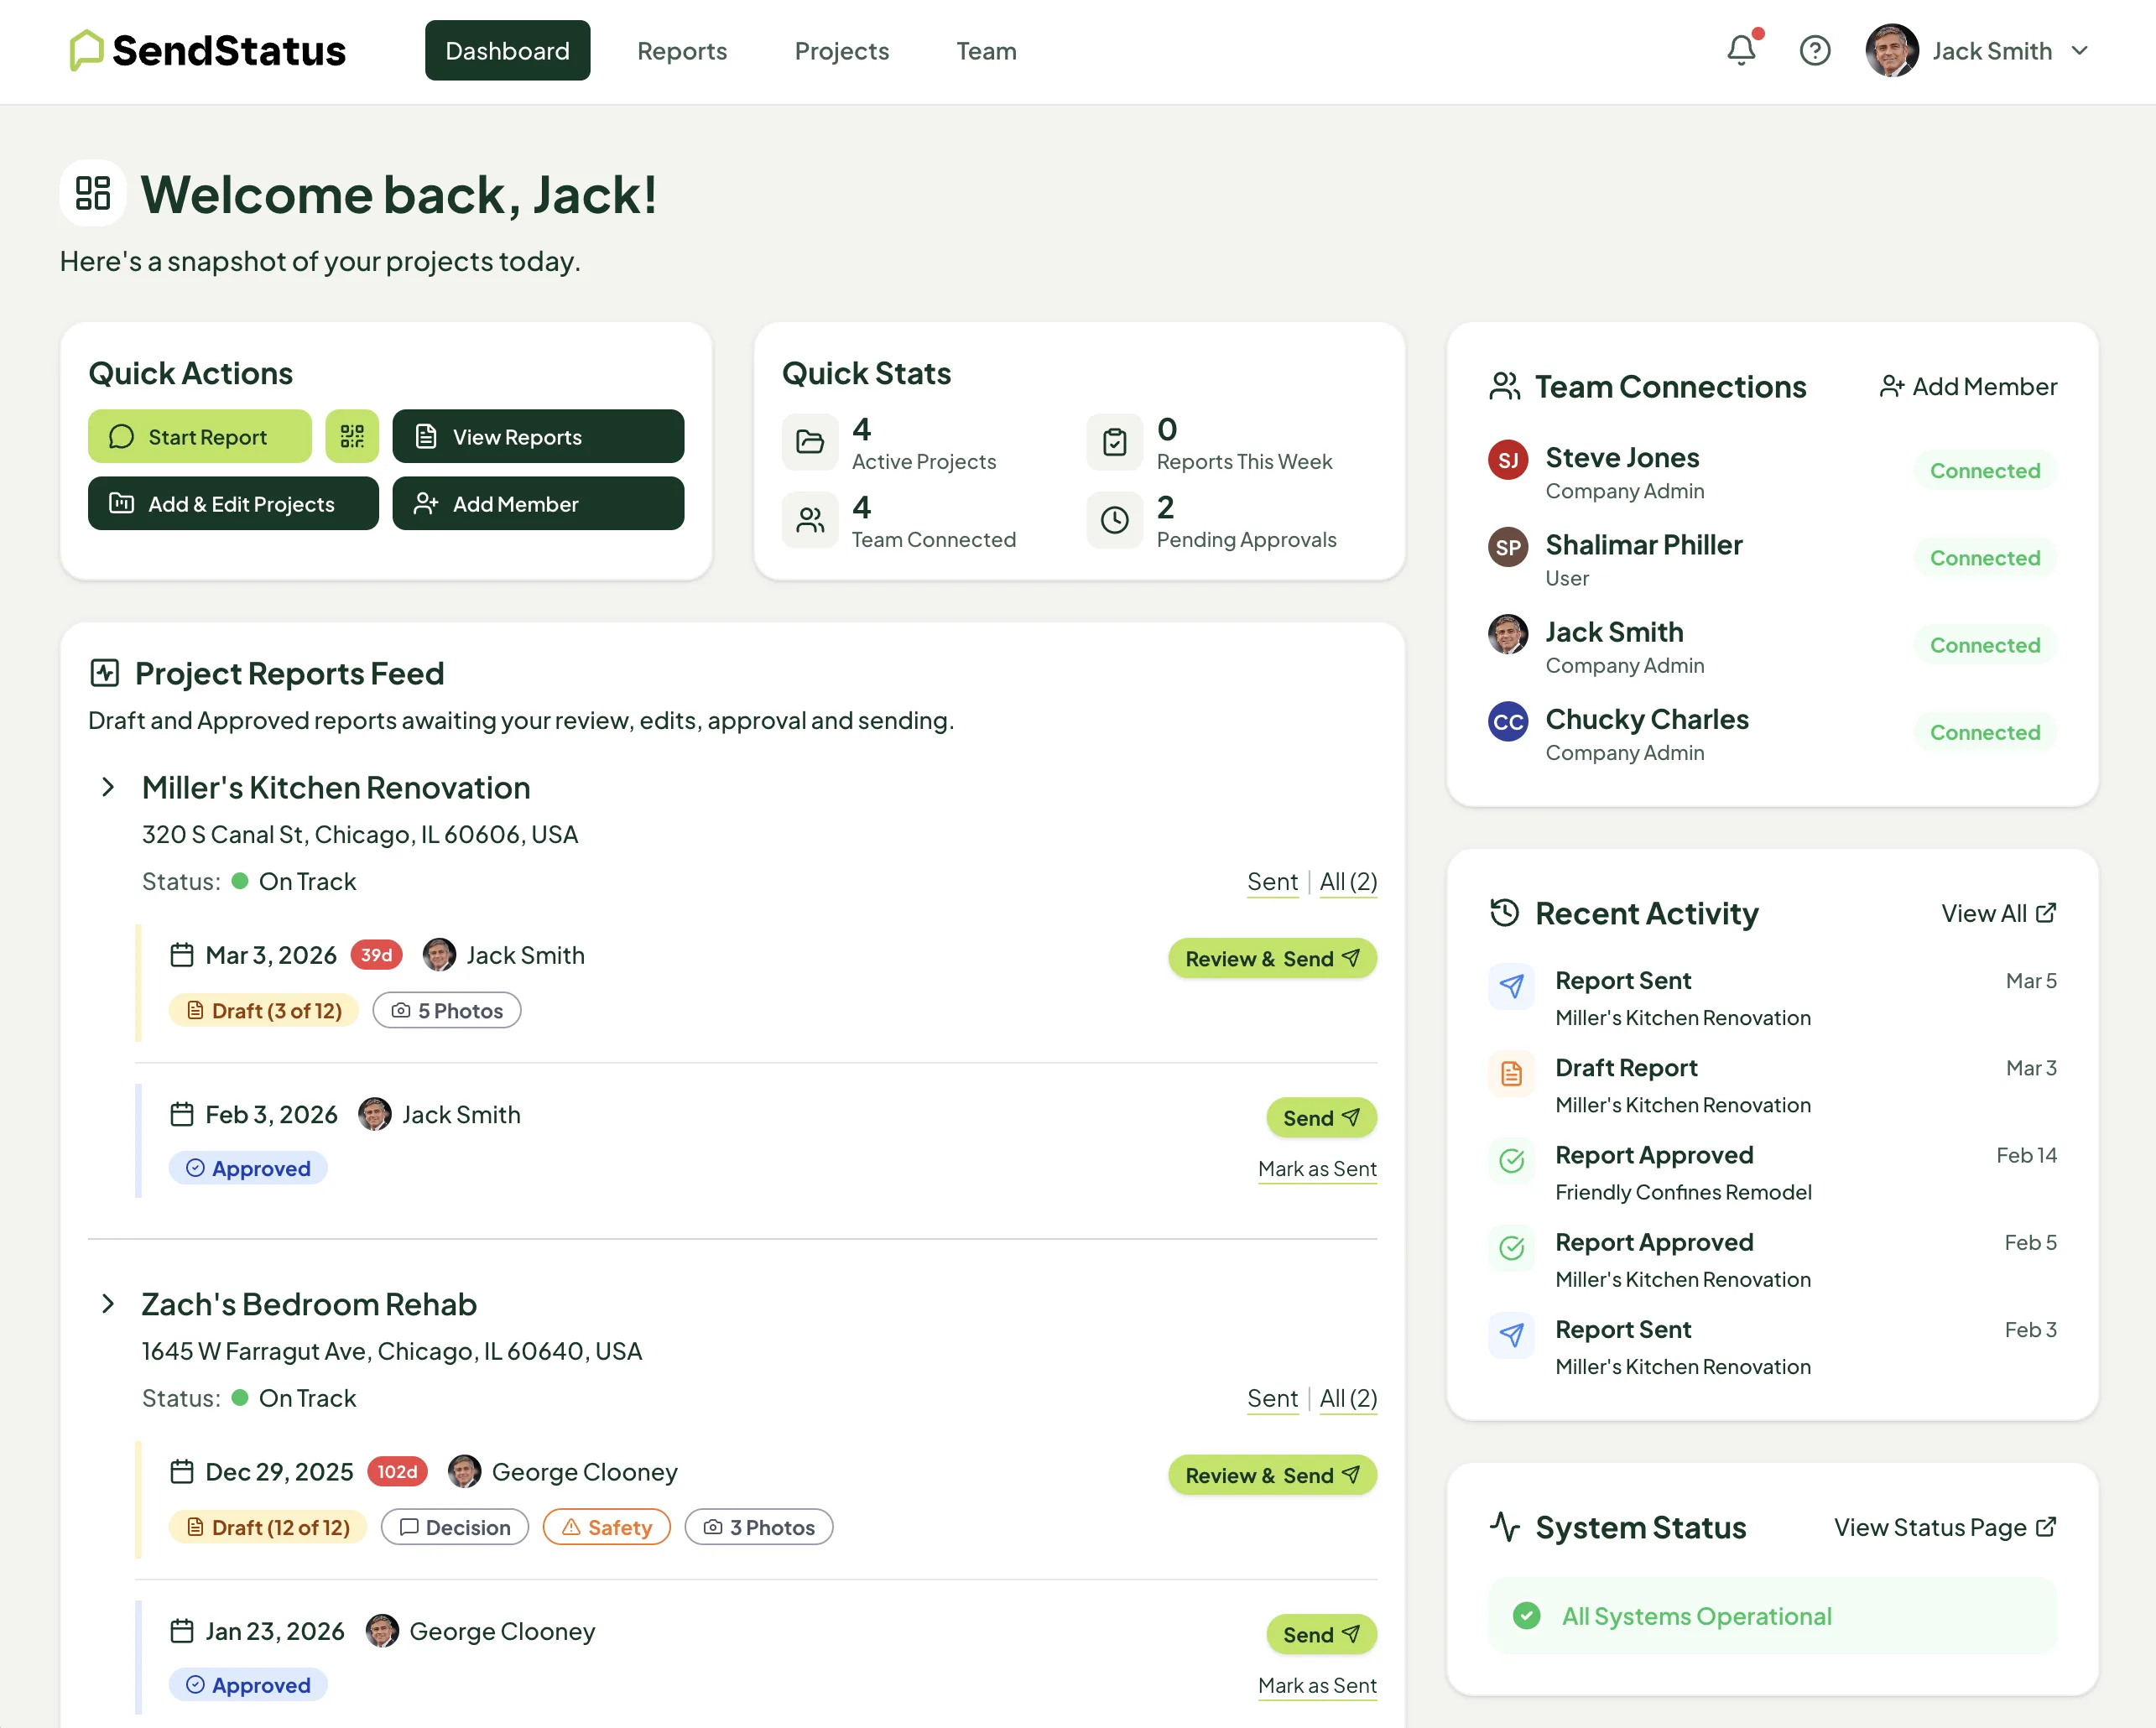Image resolution: width=2156 pixels, height=1728 pixels.
Task: Open the notifications bell
Action: click(x=1741, y=50)
